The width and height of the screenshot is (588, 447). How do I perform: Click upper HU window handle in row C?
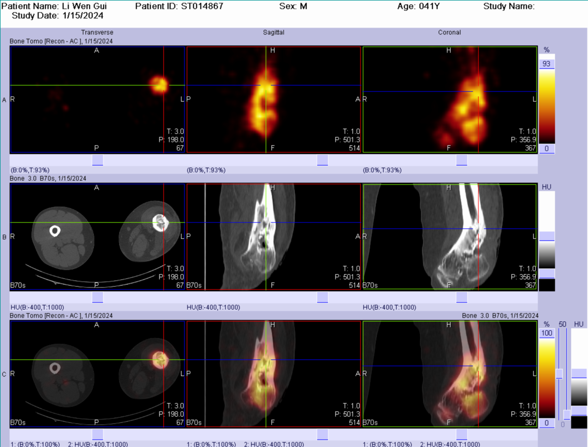[x=579, y=373]
